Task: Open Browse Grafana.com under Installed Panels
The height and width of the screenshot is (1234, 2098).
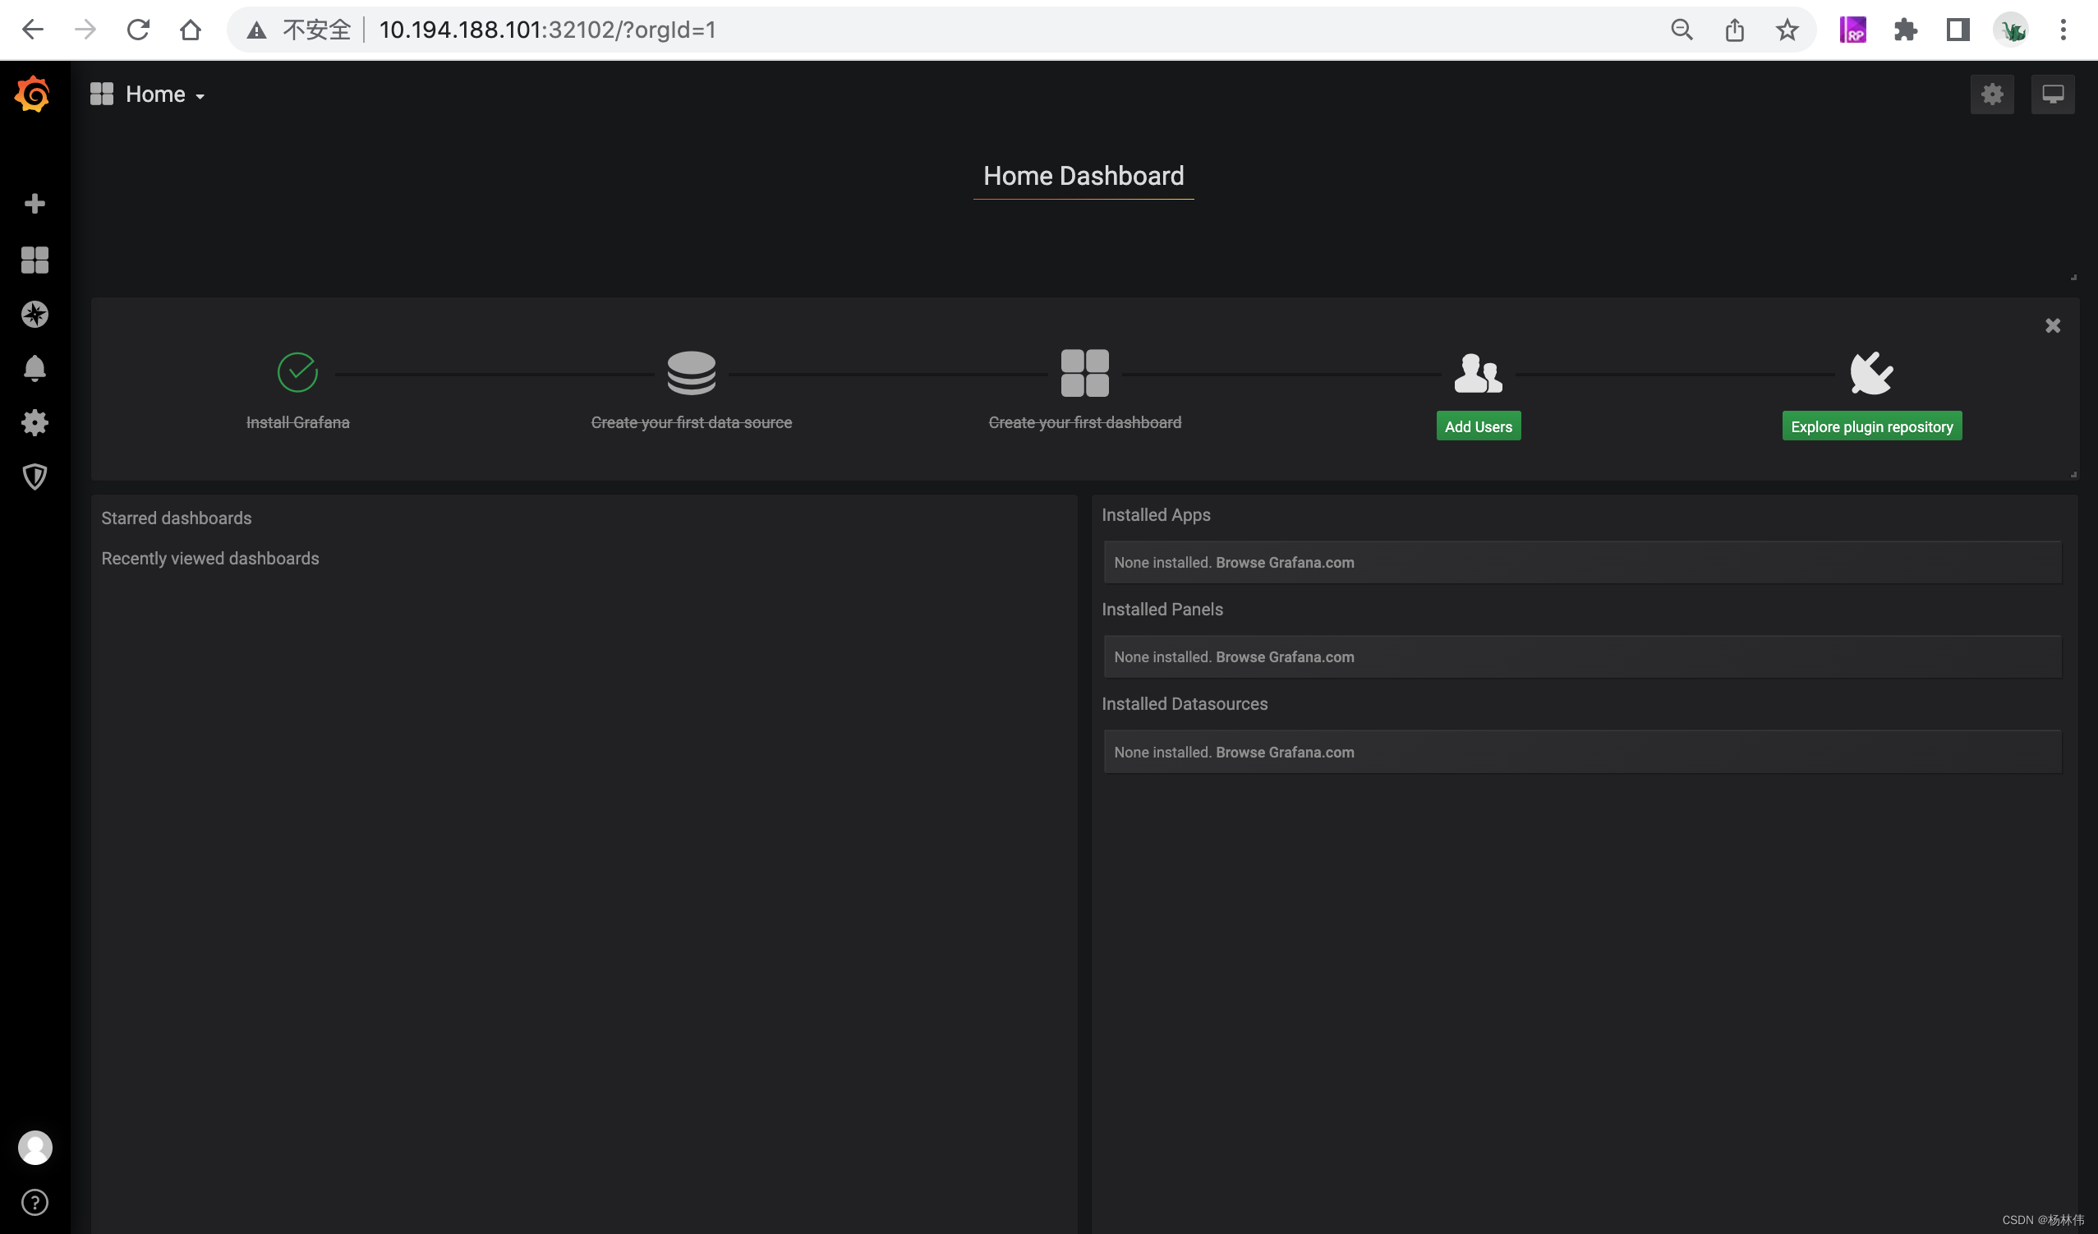Action: click(1284, 657)
